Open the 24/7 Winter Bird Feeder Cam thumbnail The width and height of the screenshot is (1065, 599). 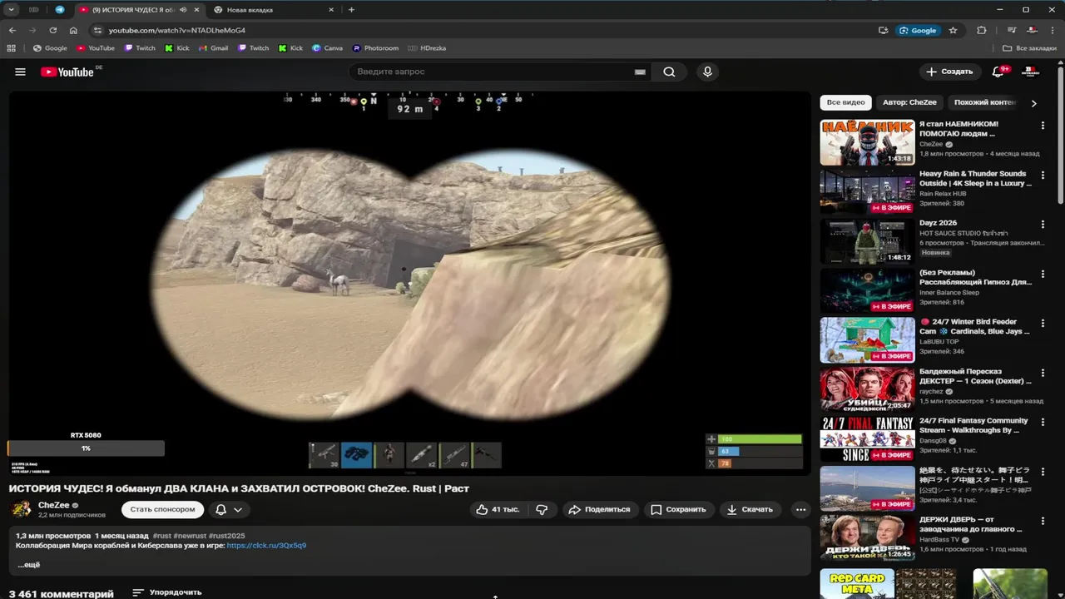coord(867,340)
